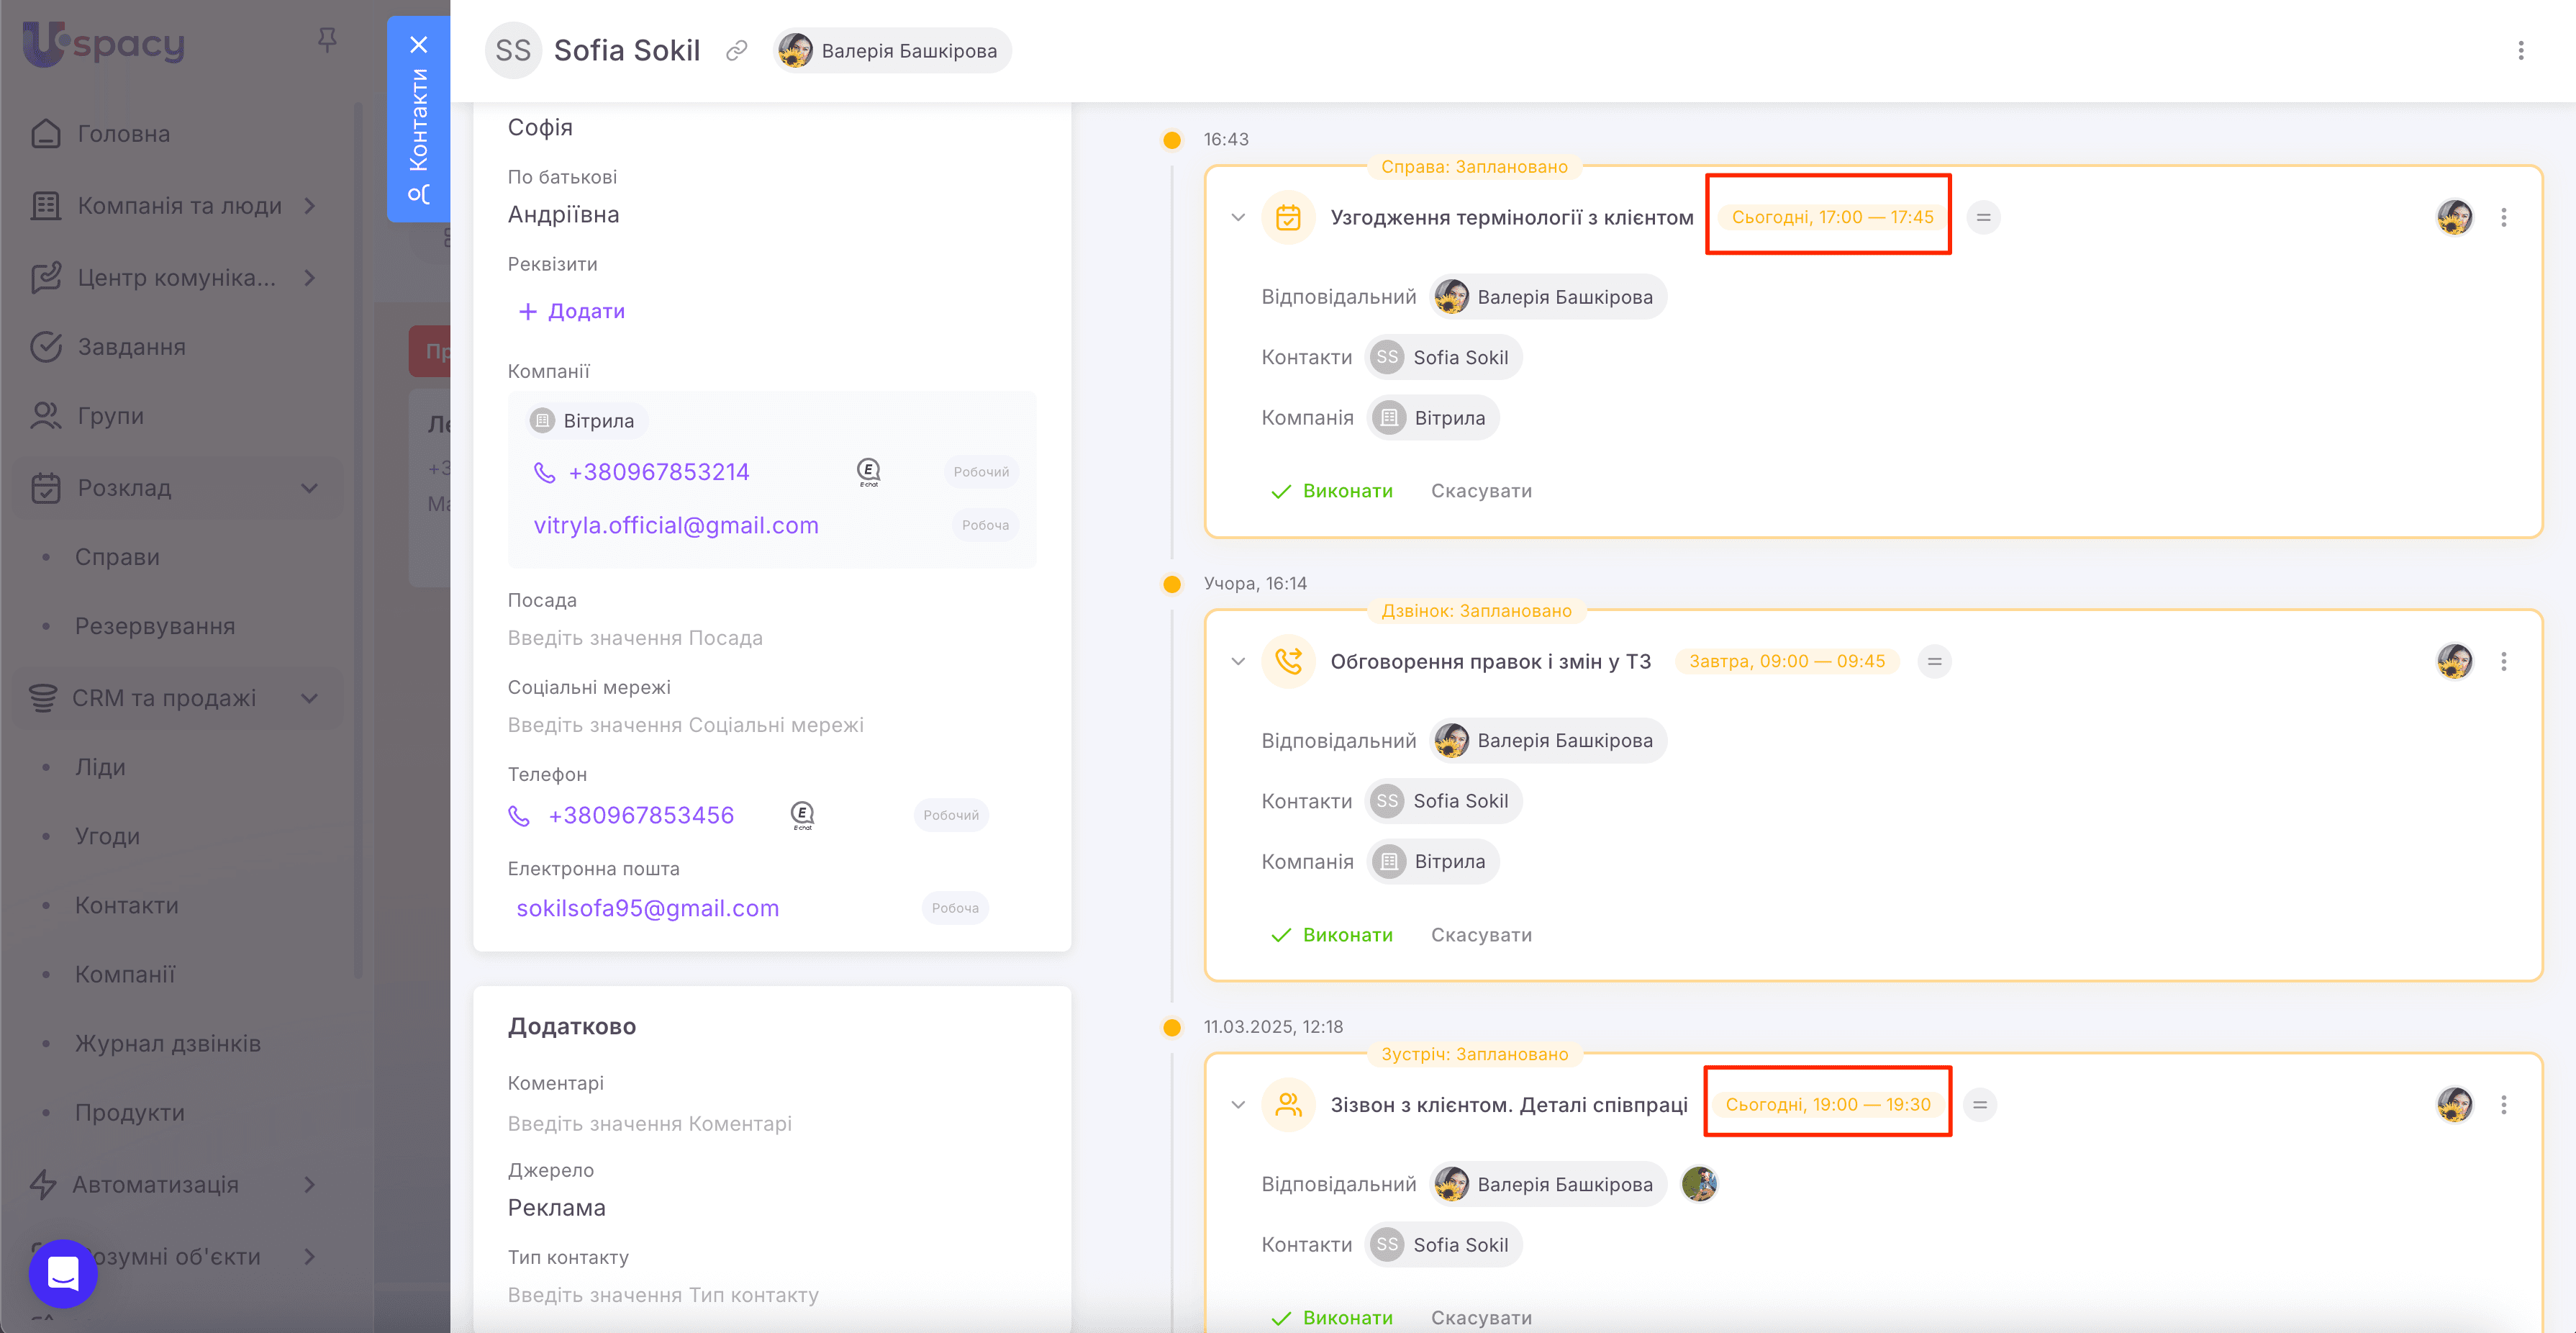Image resolution: width=2576 pixels, height=1333 pixels.
Task: Click priority icon beside 17:00 — 17:45
Action: 1983,217
